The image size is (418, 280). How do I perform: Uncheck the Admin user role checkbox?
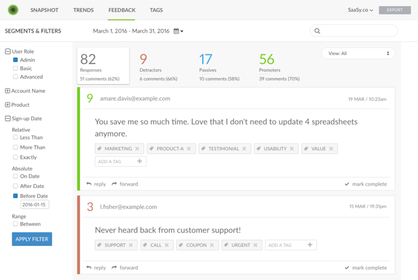click(x=16, y=60)
